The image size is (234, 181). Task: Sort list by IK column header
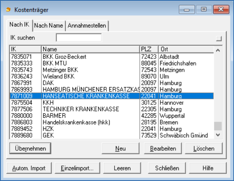tap(25, 49)
